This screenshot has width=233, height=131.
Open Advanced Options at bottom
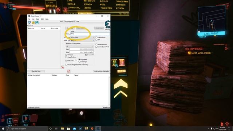[33, 107]
